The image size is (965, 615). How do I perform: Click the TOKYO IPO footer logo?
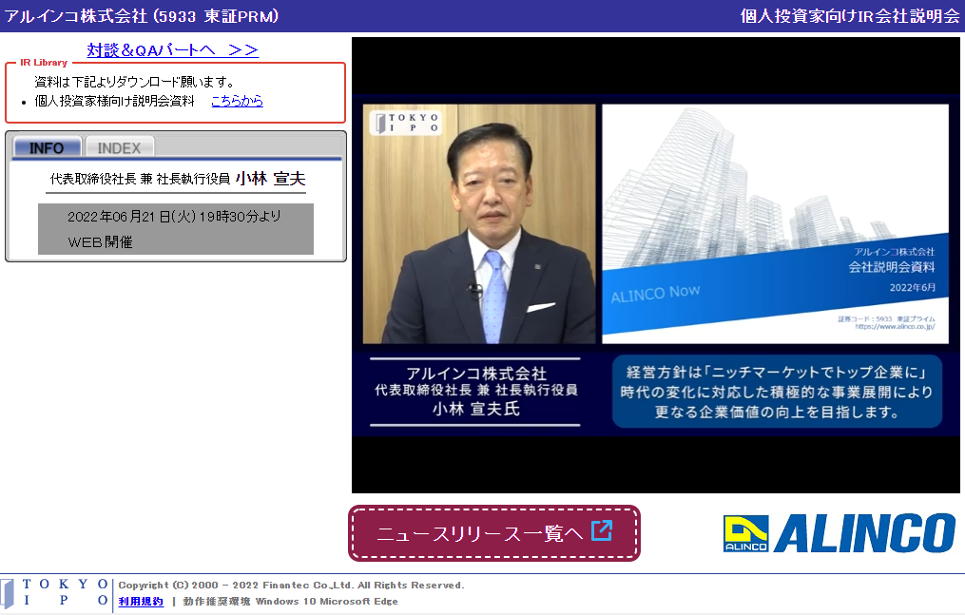click(55, 593)
